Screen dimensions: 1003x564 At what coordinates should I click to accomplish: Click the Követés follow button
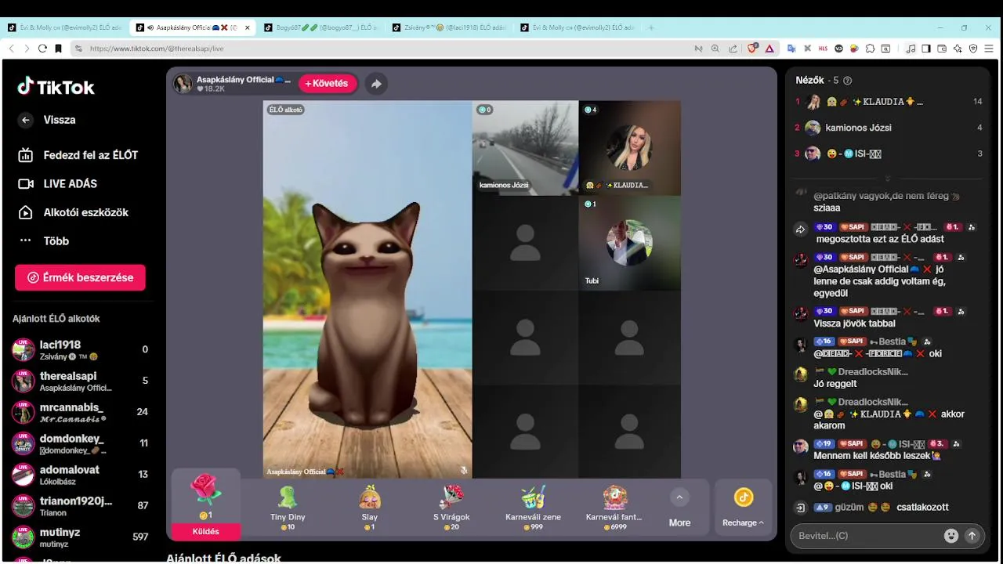328,84
